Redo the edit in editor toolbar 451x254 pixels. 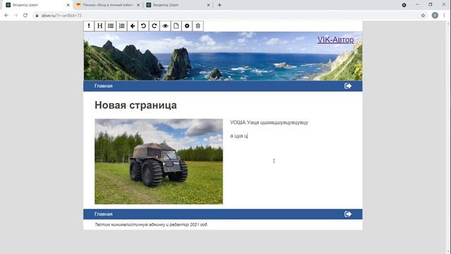(154, 26)
